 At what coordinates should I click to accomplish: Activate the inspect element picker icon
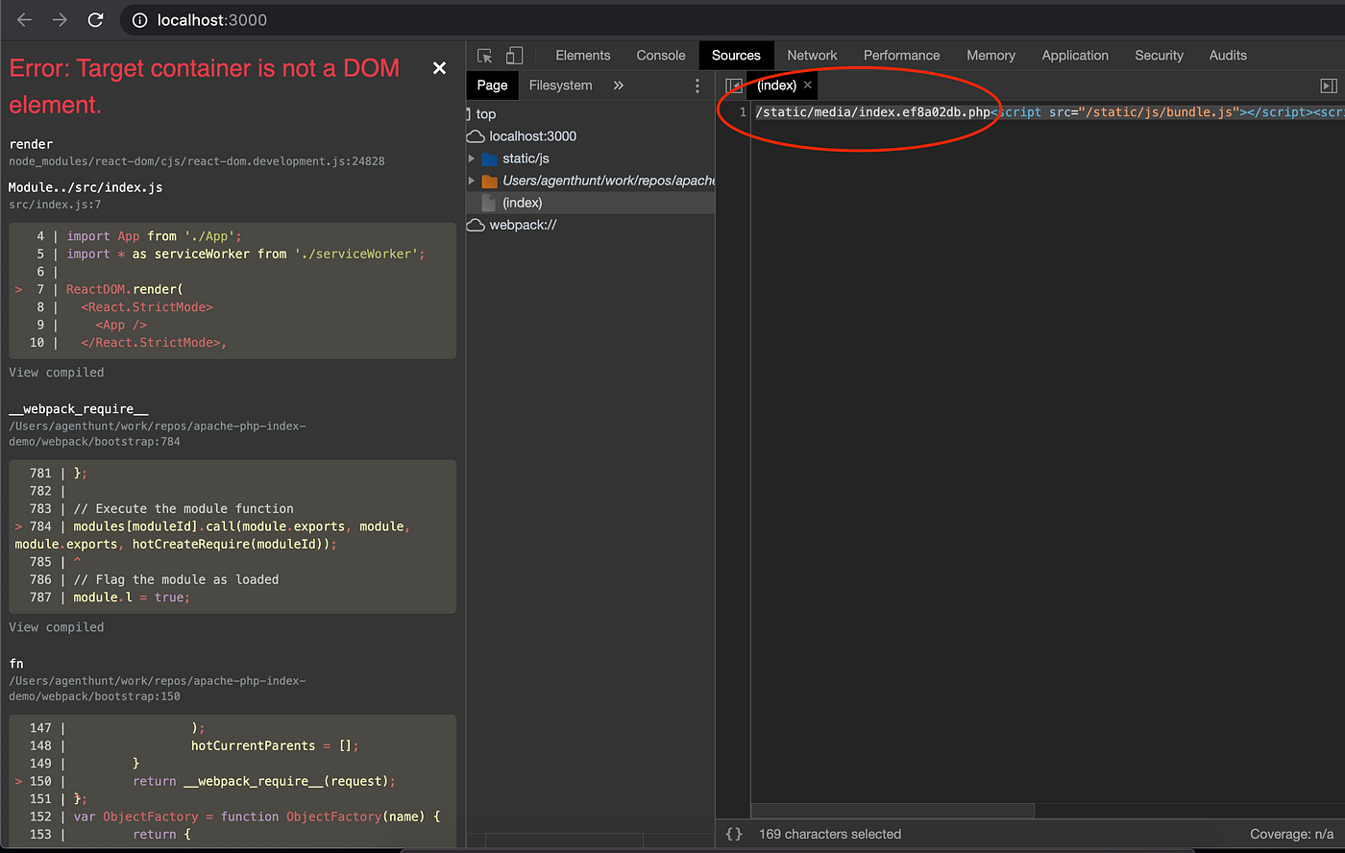click(x=485, y=56)
